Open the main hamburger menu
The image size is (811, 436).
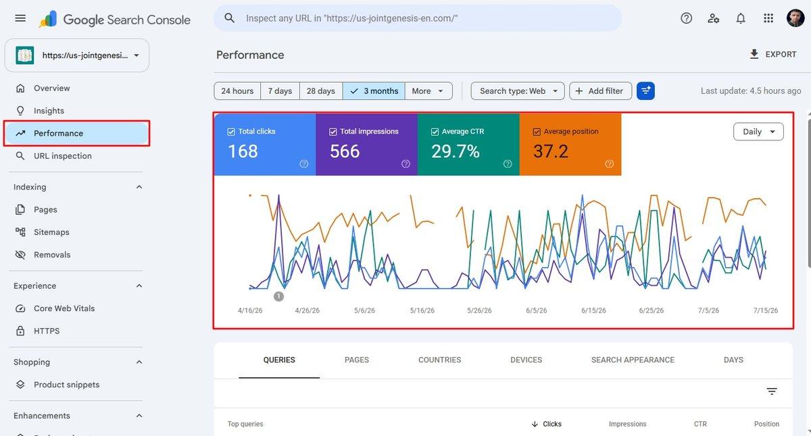pyautogui.click(x=20, y=18)
